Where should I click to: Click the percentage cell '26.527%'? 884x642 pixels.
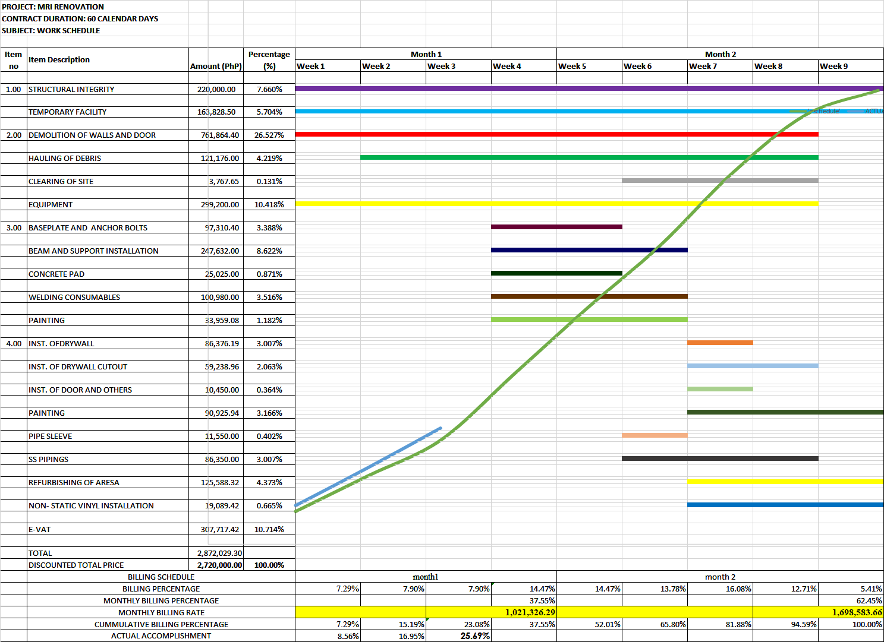[269, 135]
